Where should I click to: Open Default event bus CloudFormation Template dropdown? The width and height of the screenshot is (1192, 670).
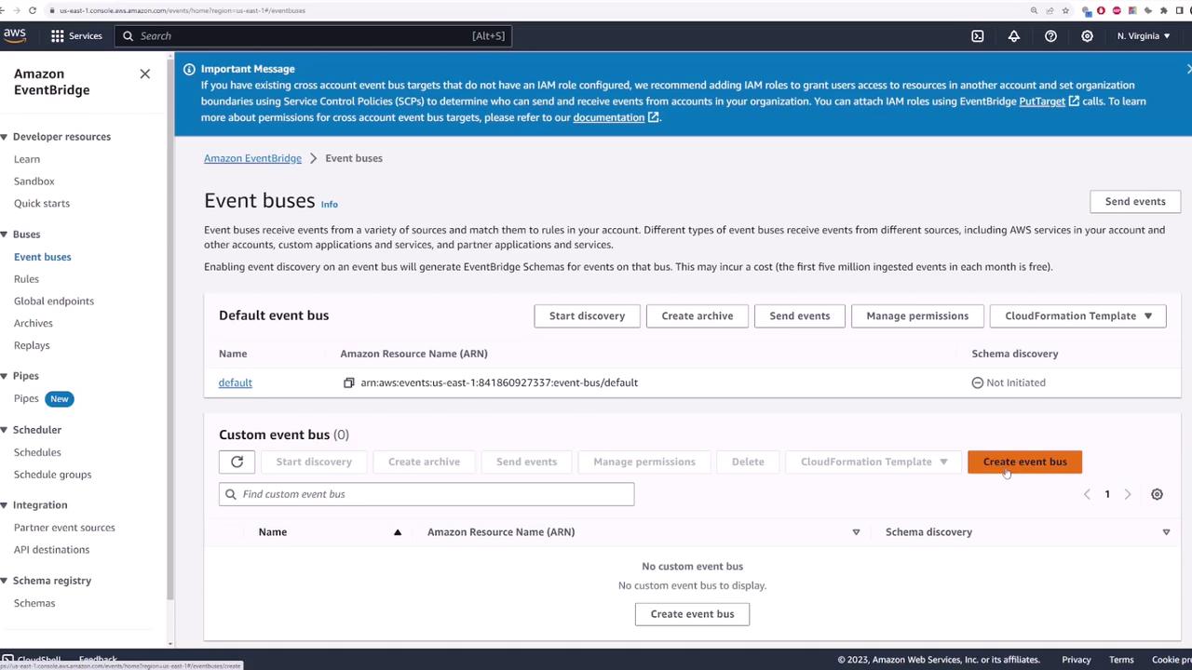[x=1078, y=315]
